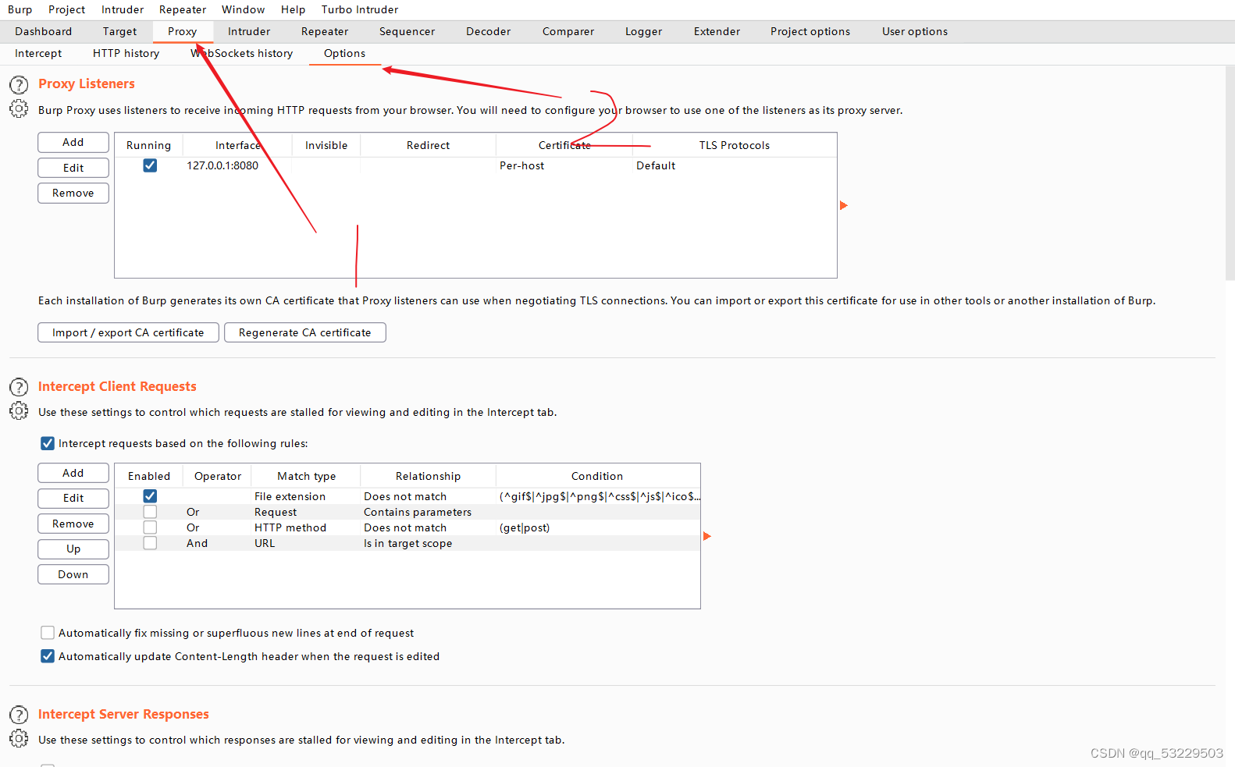
Task: Move the intercept rule Down
Action: click(73, 574)
